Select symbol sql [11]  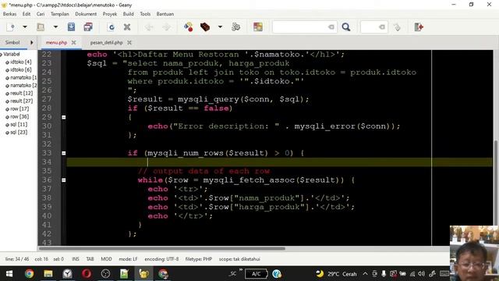[19, 124]
